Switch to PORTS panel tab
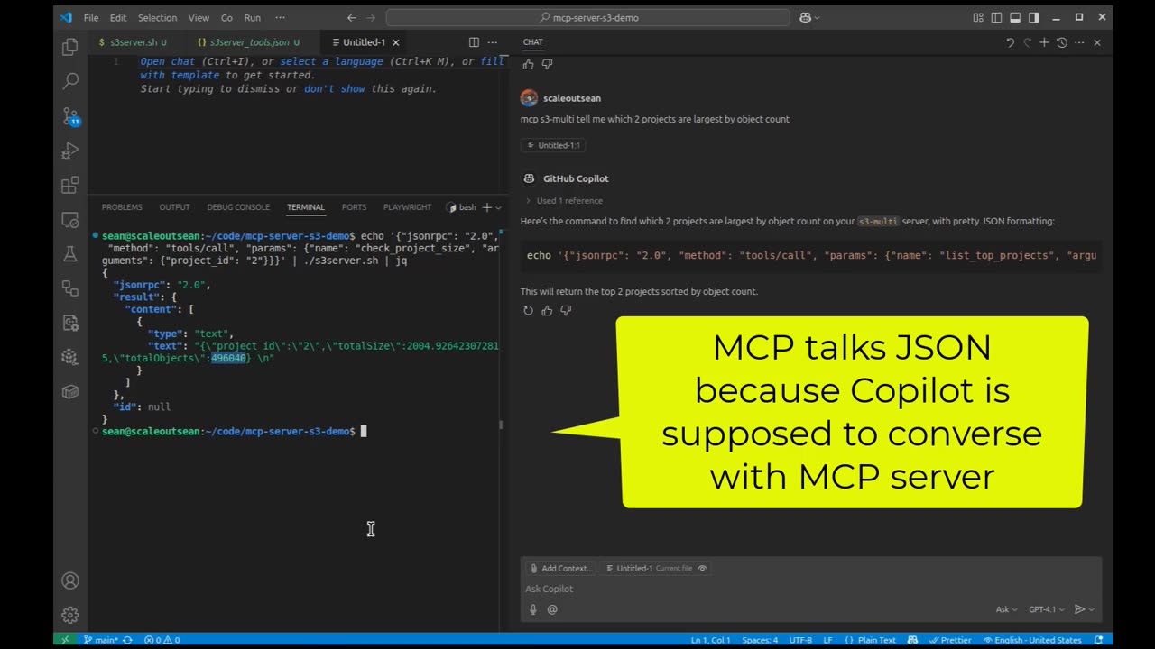This screenshot has width=1155, height=649. click(354, 207)
